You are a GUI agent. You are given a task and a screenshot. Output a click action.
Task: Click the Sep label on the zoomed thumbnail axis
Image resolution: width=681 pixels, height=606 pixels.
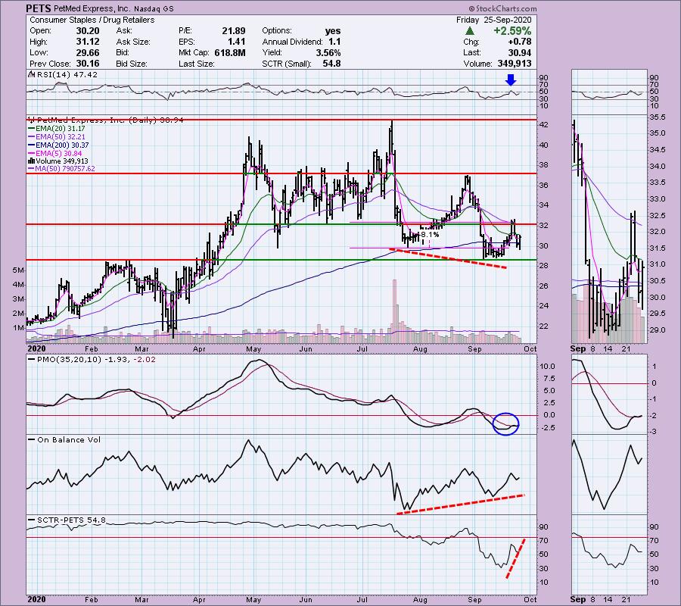(x=577, y=349)
